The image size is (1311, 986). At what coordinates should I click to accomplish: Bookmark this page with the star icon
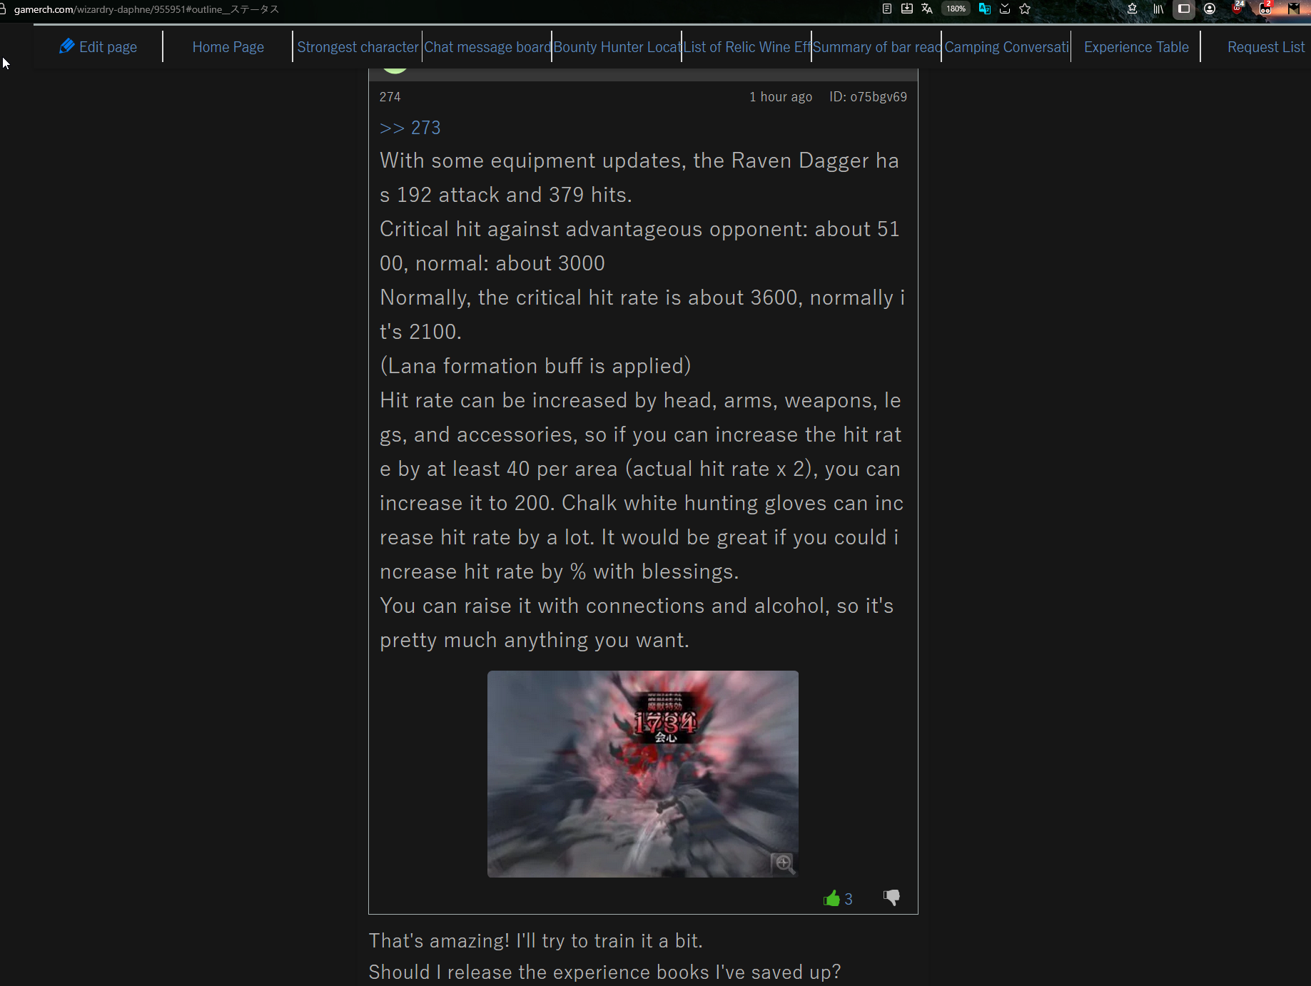pyautogui.click(x=1025, y=9)
